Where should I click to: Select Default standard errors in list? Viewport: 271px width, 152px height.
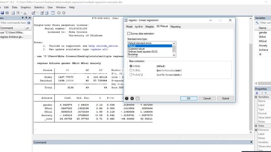click(149, 43)
